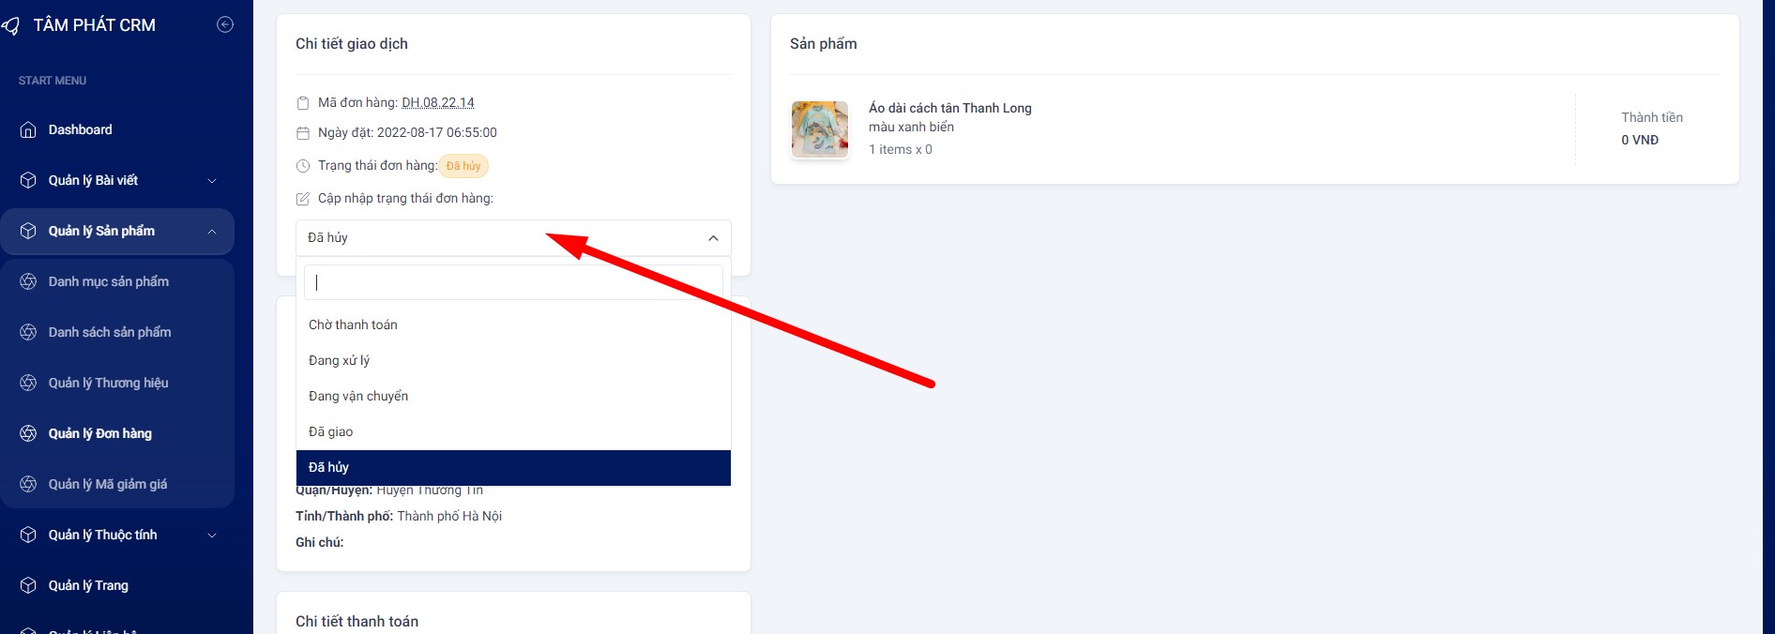Viewport: 1775px width, 634px height.
Task: Open Danh sách sản phẩm page
Action: click(110, 332)
